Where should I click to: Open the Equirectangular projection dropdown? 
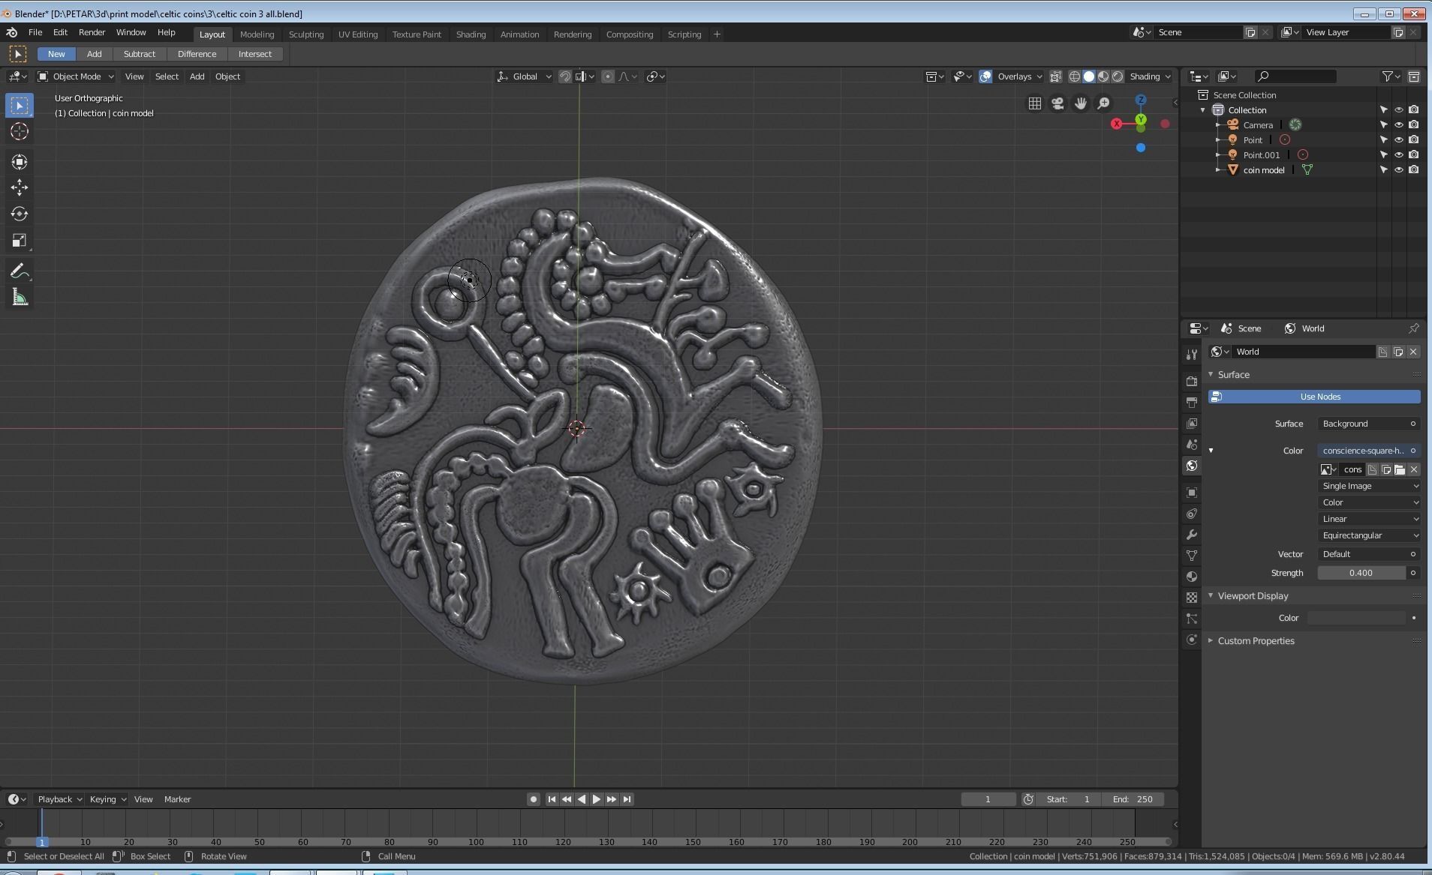coord(1369,535)
